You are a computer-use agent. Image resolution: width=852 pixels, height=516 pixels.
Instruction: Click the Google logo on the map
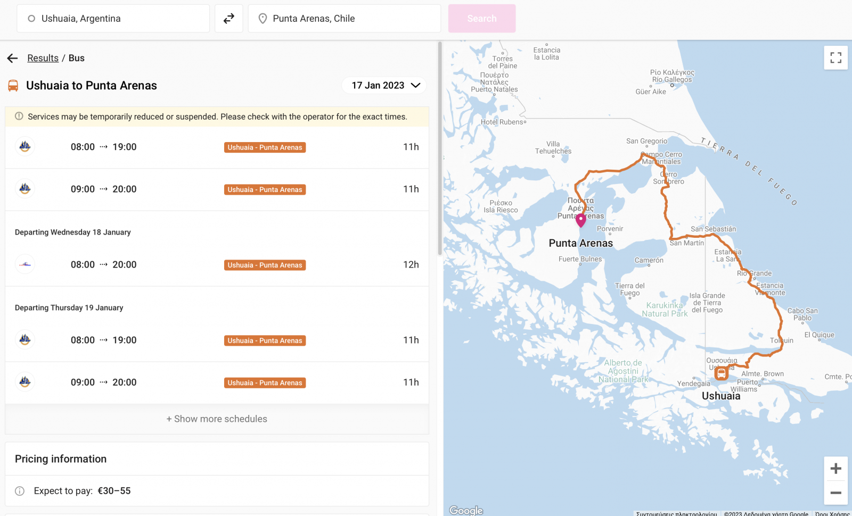coord(466,510)
